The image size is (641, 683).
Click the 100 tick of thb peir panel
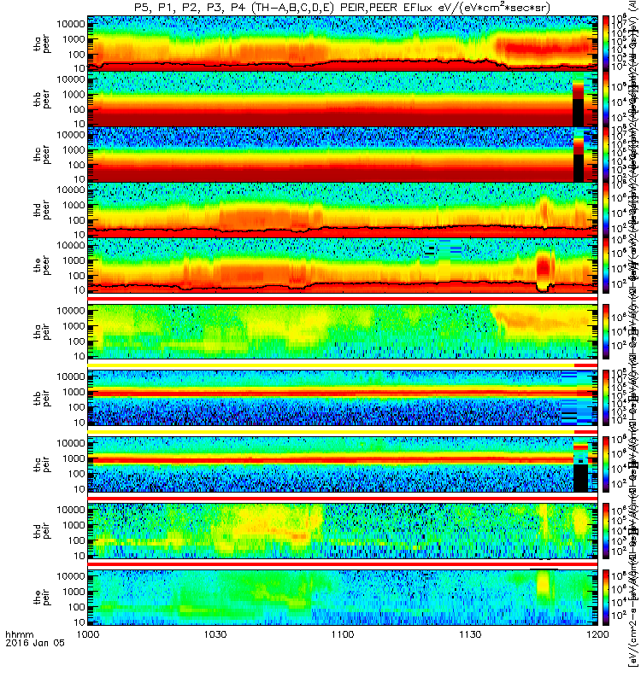[77, 407]
